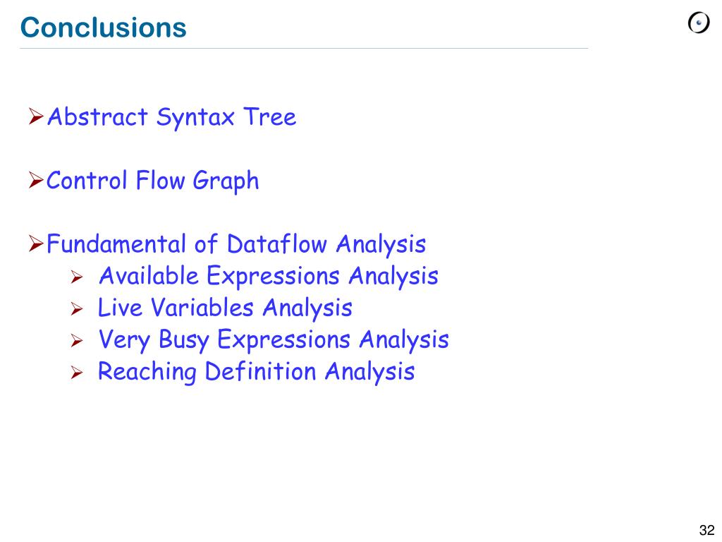This screenshot has width=722, height=542.
Task: Click the arrow bullet before Fundamental of Dataflow
Action: click(36, 243)
